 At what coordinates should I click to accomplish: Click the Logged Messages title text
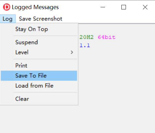click(35, 7)
